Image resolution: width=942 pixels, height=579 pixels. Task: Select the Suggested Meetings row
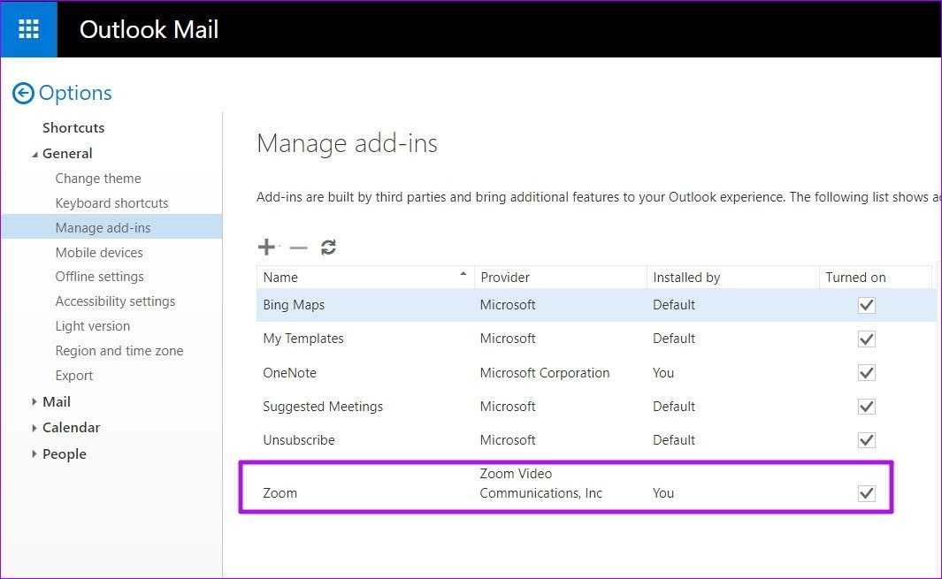click(x=323, y=407)
